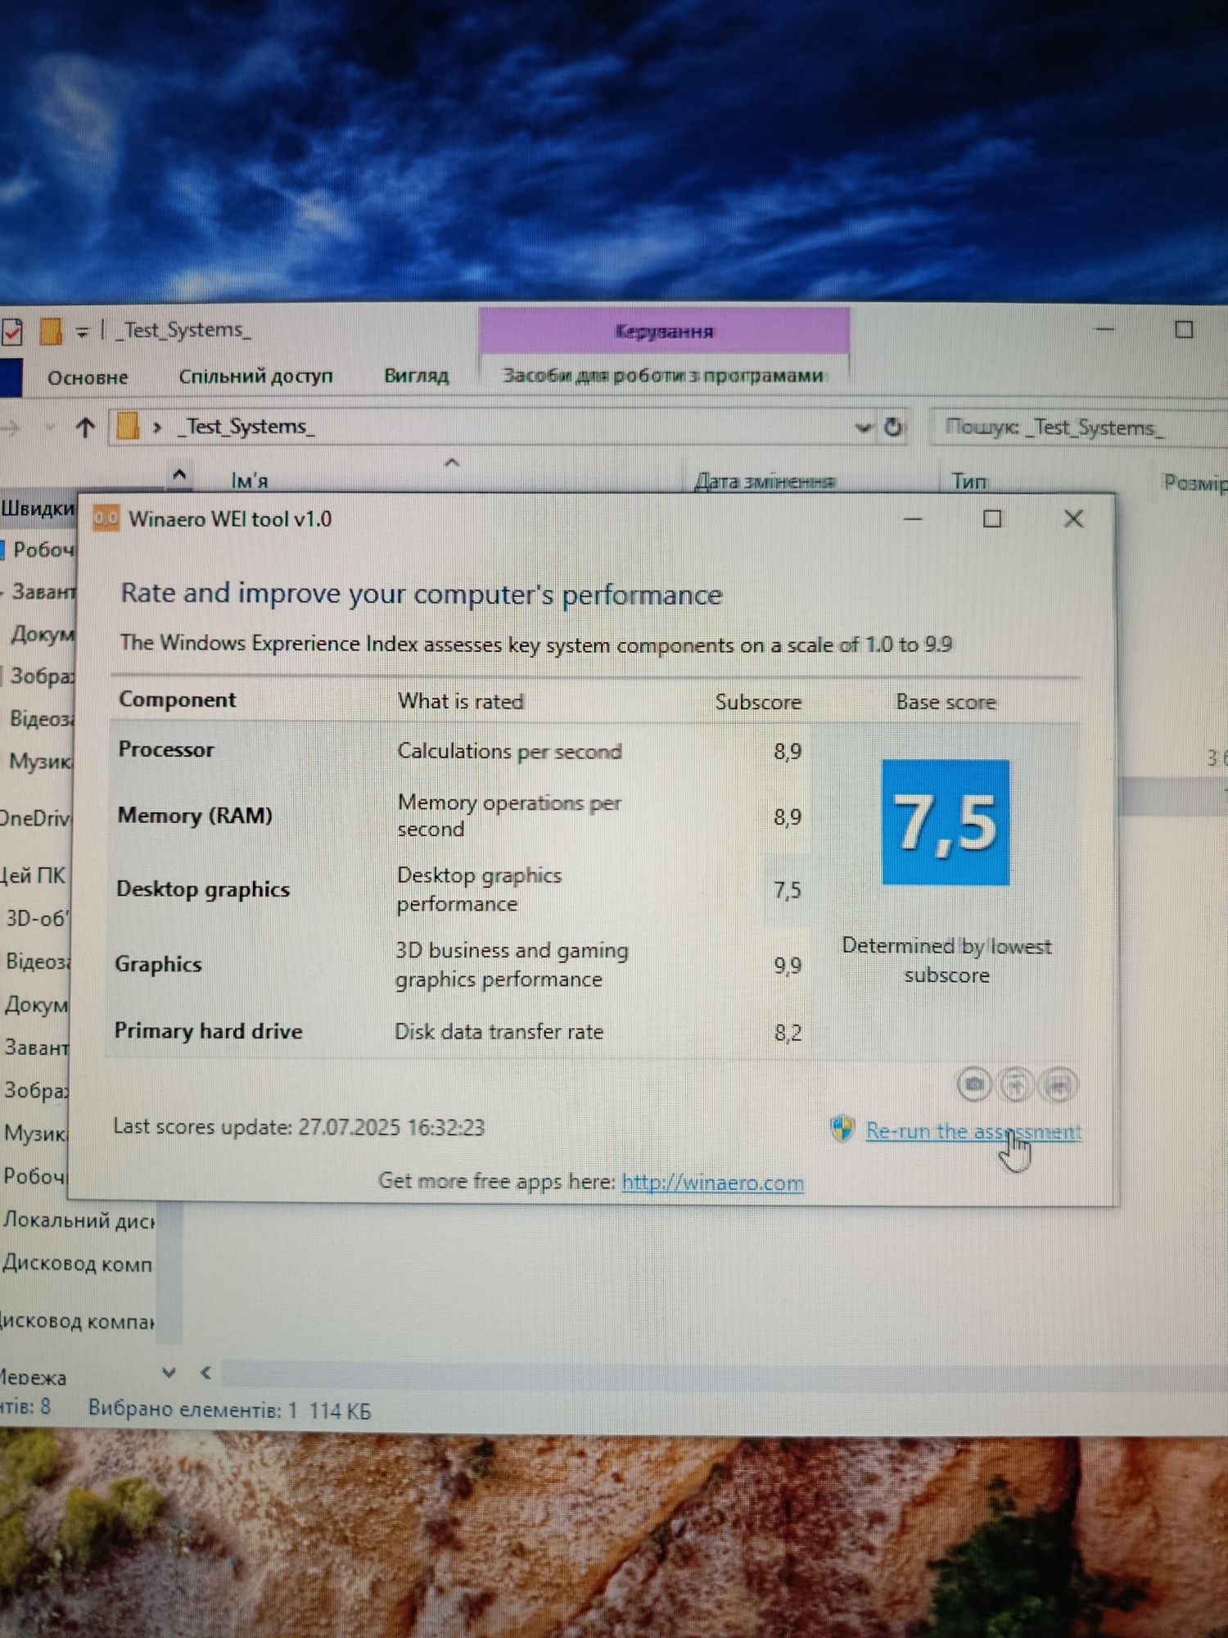Click the Desktop graphics row label
This screenshot has width=1228, height=1638.
click(x=203, y=889)
